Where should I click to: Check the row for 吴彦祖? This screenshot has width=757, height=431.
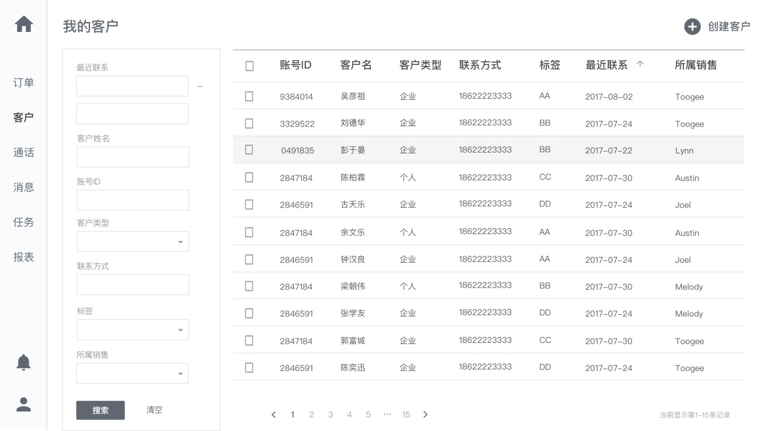249,96
